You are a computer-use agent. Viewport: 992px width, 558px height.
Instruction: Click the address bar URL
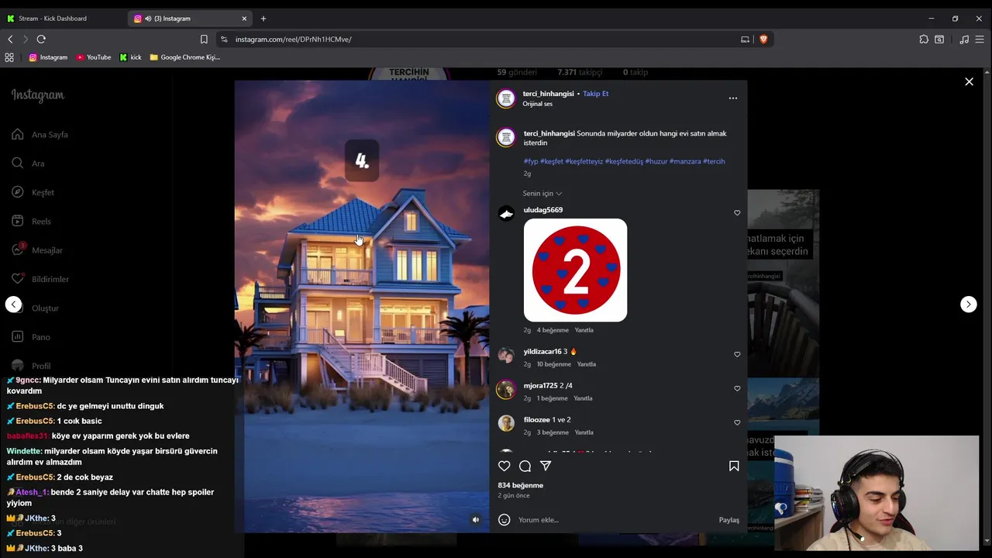click(x=294, y=40)
